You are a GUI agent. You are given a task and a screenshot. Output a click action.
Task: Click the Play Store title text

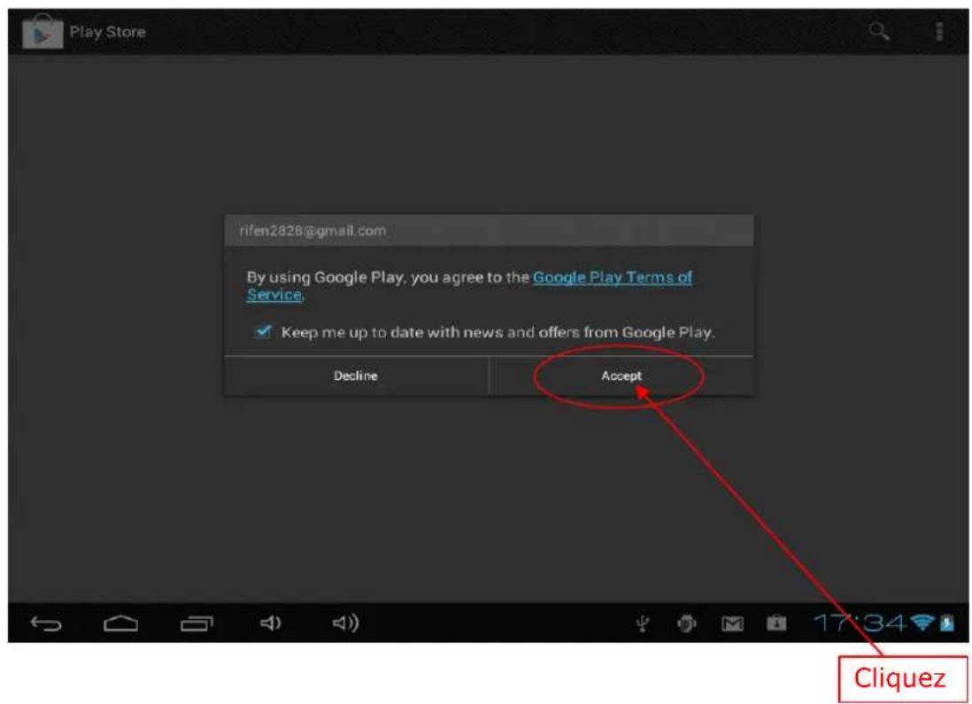coord(107,32)
